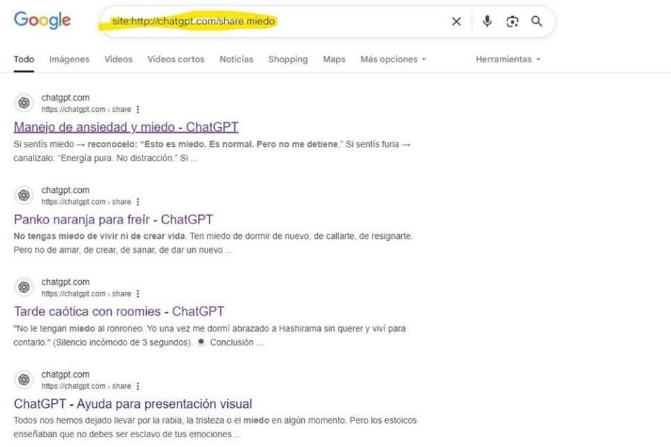The image size is (671, 447).
Task: Open three-dot menu for 'Tarde caótica' result
Action: pyautogui.click(x=138, y=294)
